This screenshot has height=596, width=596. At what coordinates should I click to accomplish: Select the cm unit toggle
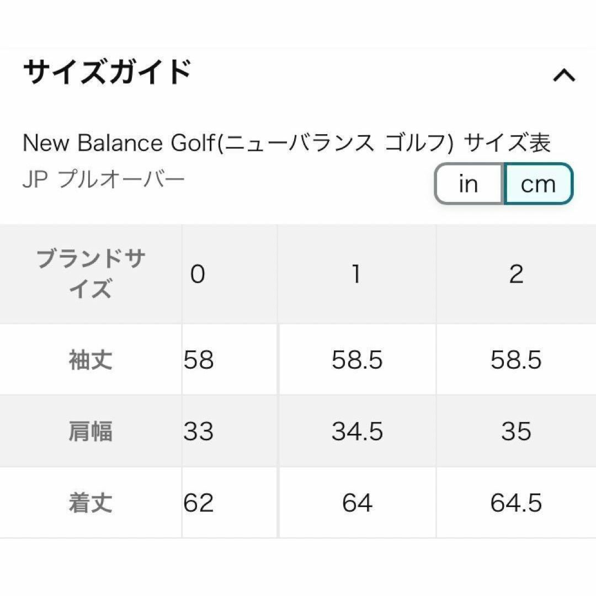click(538, 184)
